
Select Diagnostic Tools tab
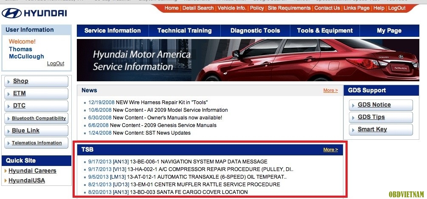tap(255, 30)
